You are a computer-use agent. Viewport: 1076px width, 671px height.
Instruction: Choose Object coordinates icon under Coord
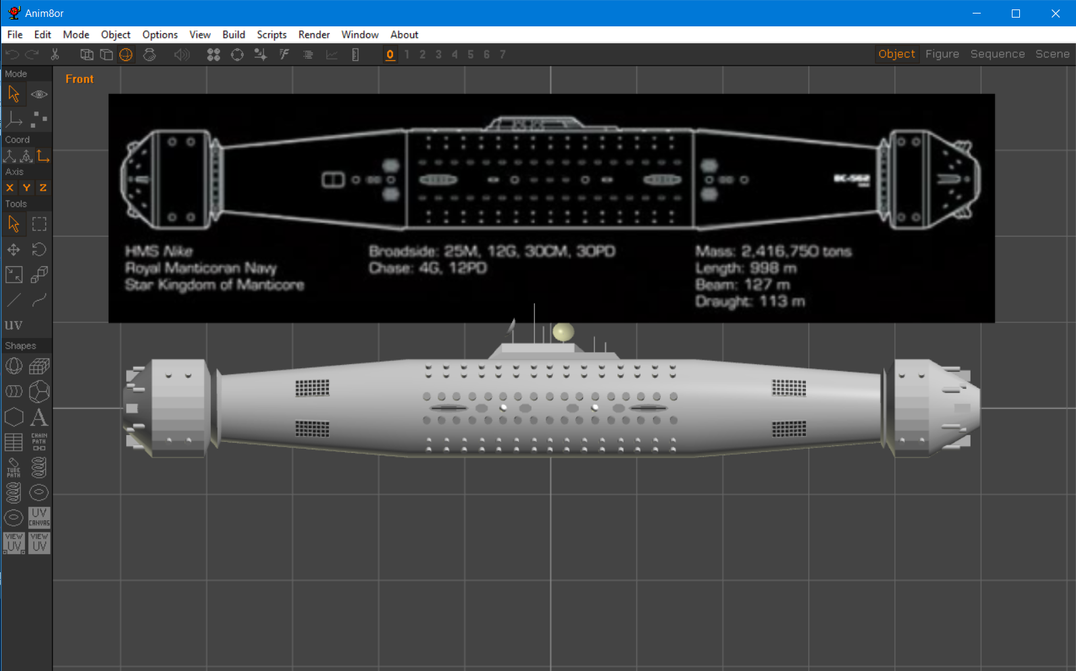pyautogui.click(x=26, y=156)
